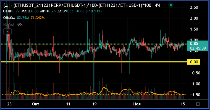The height and width of the screenshot is (110, 210).
Task: Click the 11 date label on time axis
Action: click(68, 104)
